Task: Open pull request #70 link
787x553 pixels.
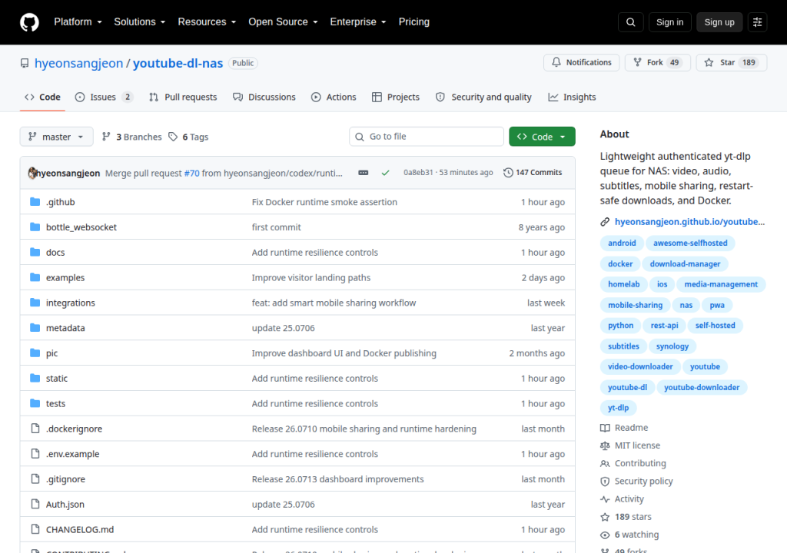Action: coord(191,173)
